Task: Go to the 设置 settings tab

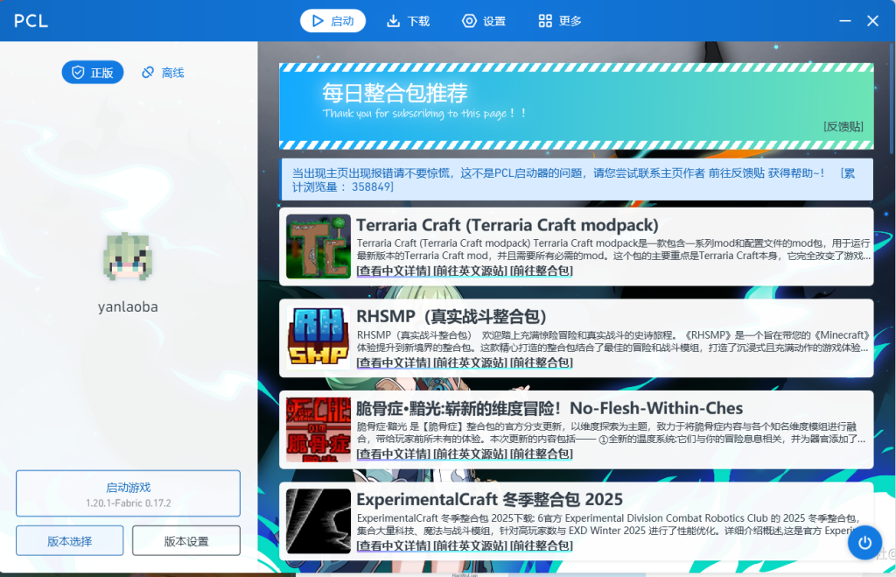Action: pyautogui.click(x=484, y=21)
